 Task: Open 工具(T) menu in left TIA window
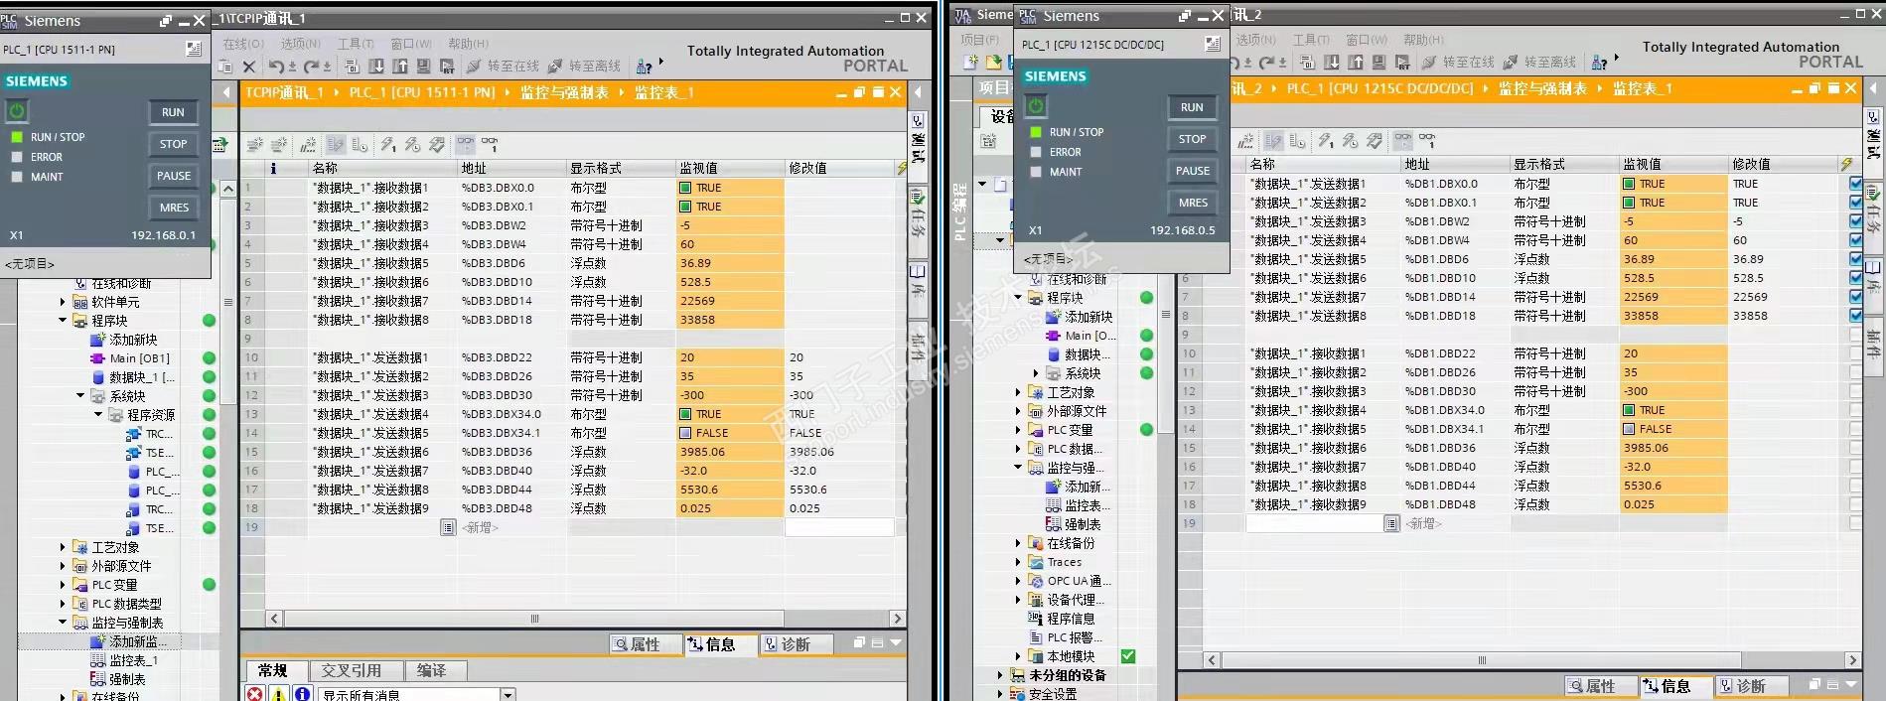pyautogui.click(x=356, y=44)
